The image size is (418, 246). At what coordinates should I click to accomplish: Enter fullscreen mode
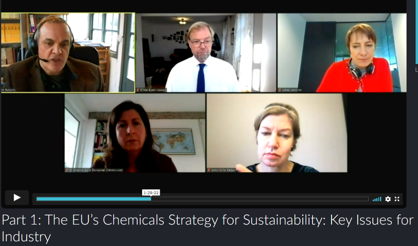[397, 199]
